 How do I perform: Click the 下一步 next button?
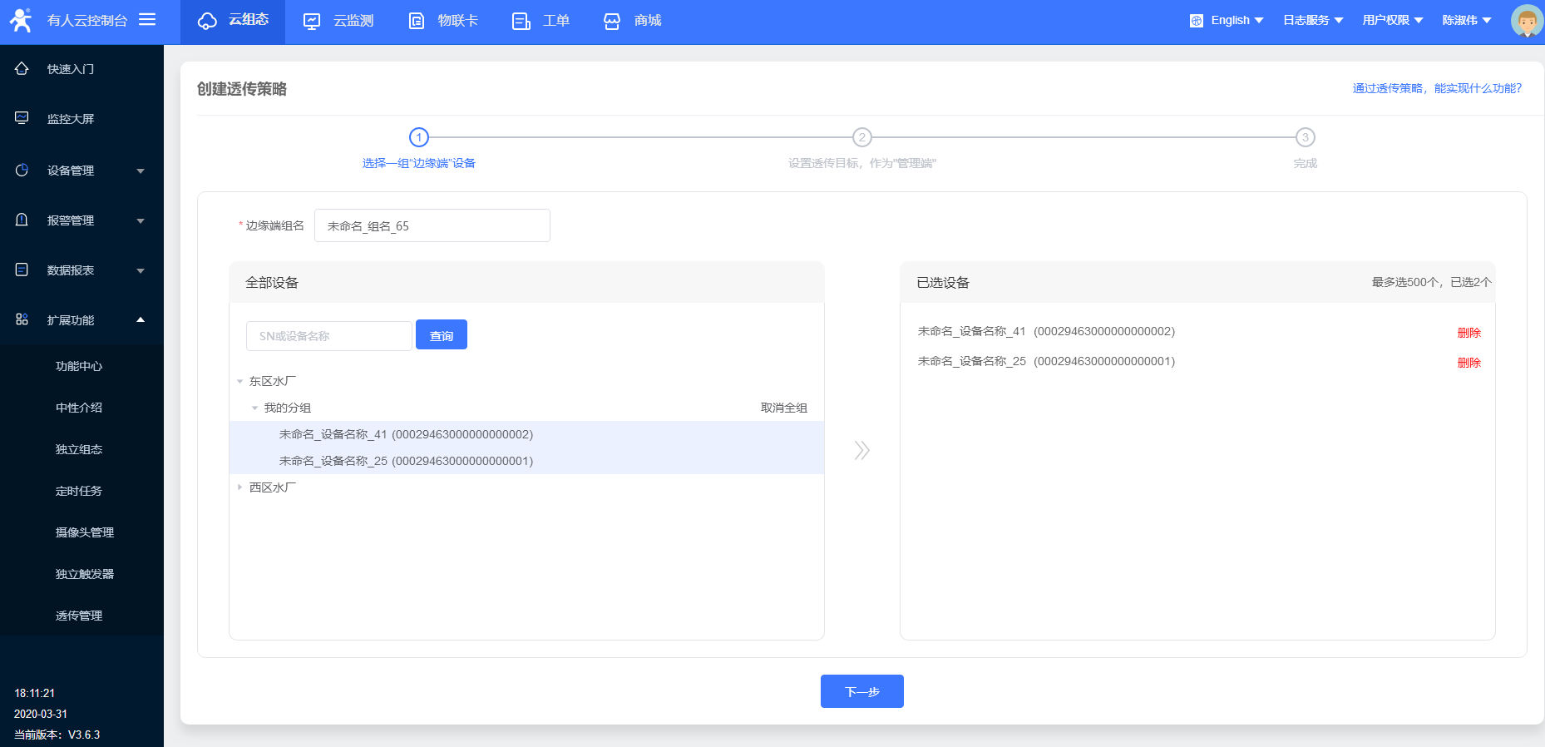[862, 691]
